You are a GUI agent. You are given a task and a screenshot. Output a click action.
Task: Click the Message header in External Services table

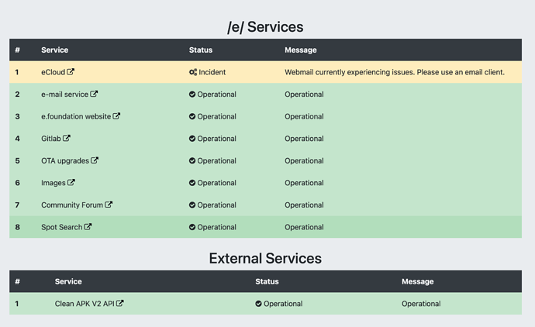tap(418, 281)
